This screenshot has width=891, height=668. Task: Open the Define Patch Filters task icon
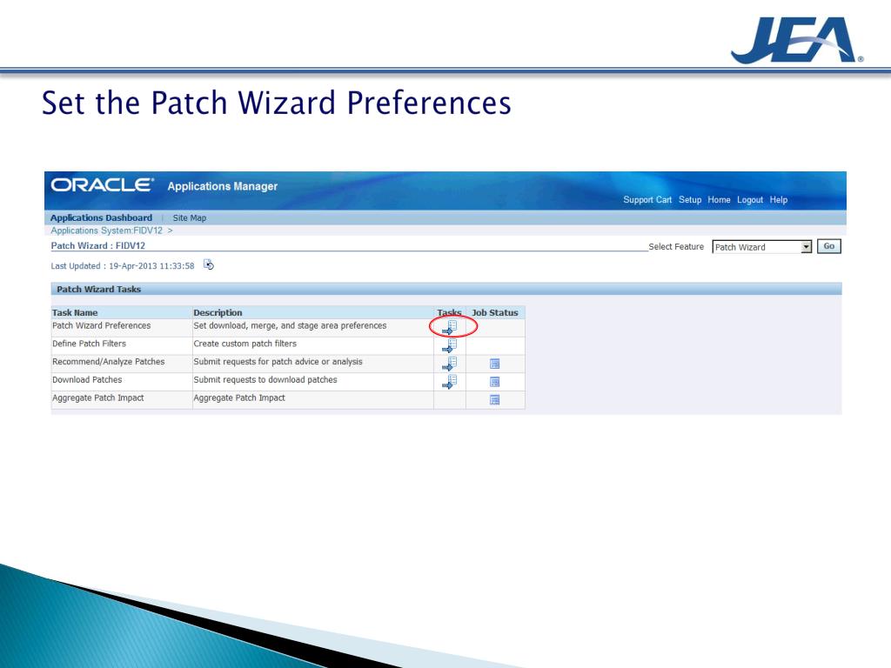coord(450,345)
